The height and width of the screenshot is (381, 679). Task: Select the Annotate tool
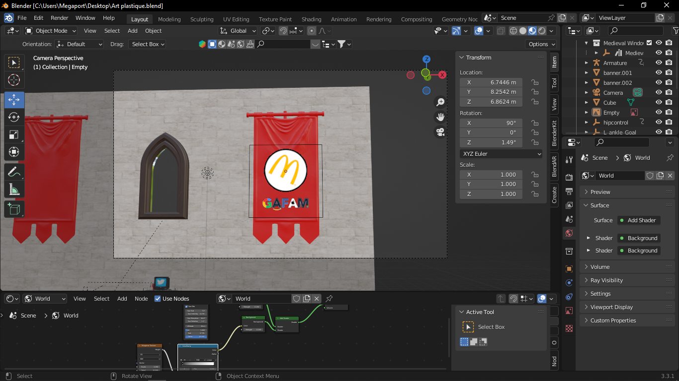tap(14, 172)
